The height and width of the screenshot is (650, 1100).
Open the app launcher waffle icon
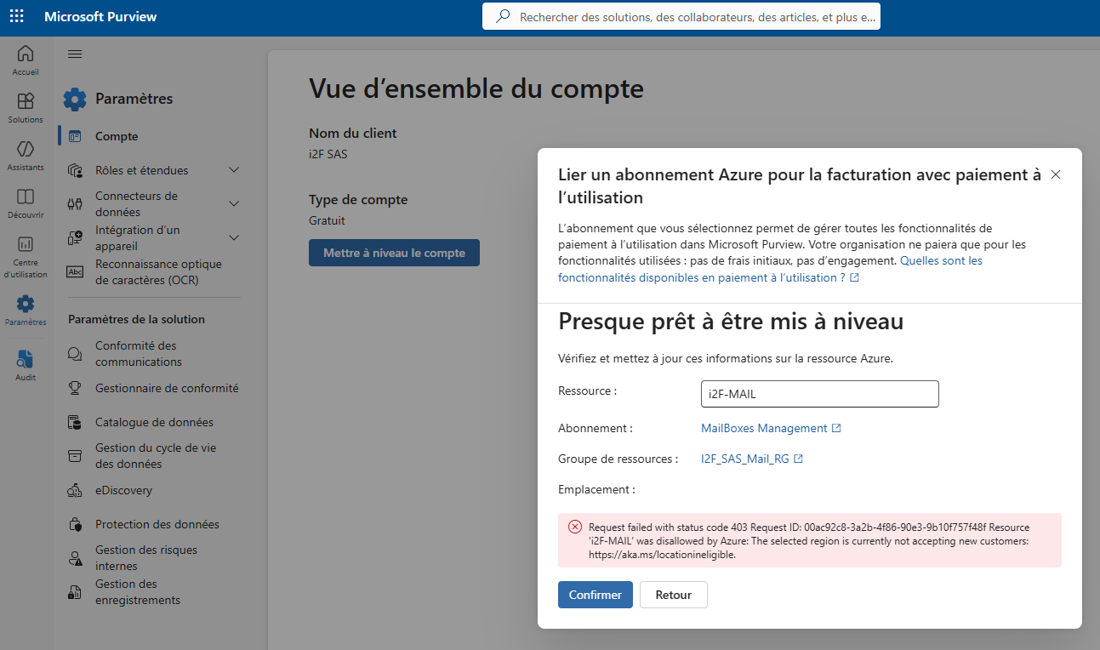16,17
